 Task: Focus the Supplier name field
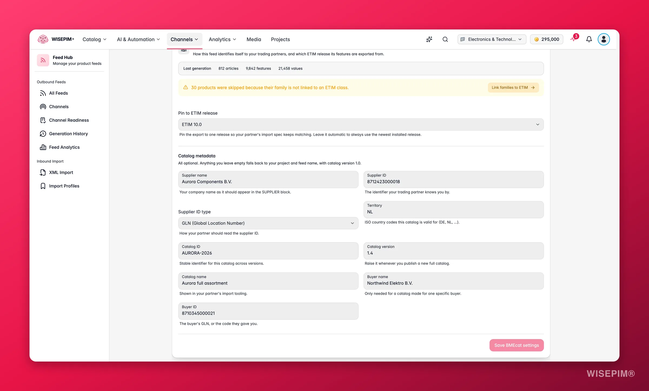pyautogui.click(x=268, y=179)
